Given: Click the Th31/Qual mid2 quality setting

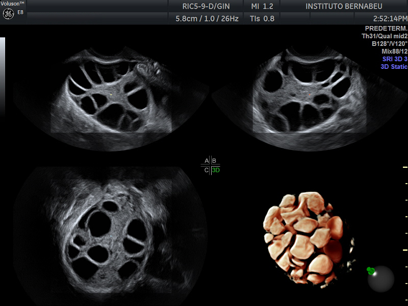Looking at the screenshot, I should pyautogui.click(x=384, y=36).
